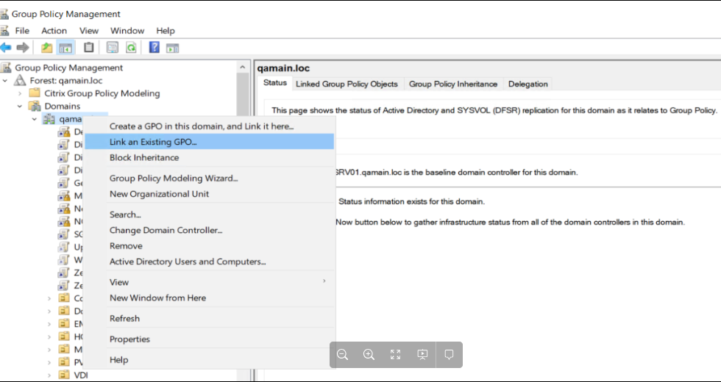Expand the "PV" organizational unit

coord(49,362)
